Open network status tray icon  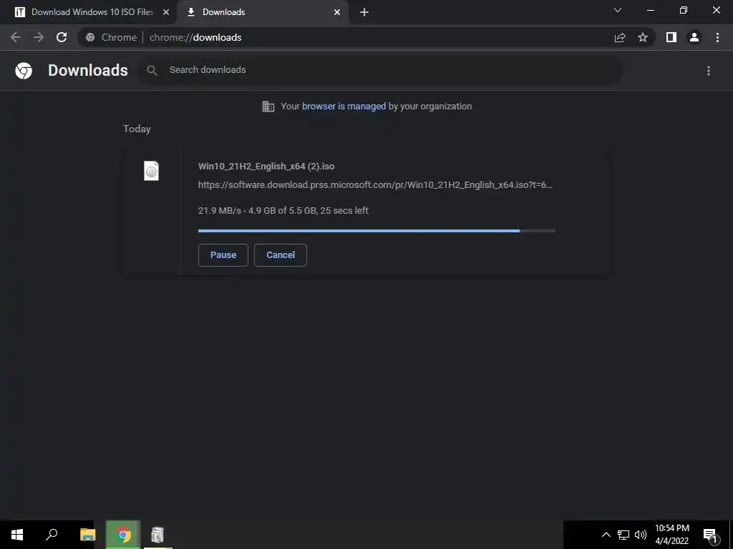[623, 535]
